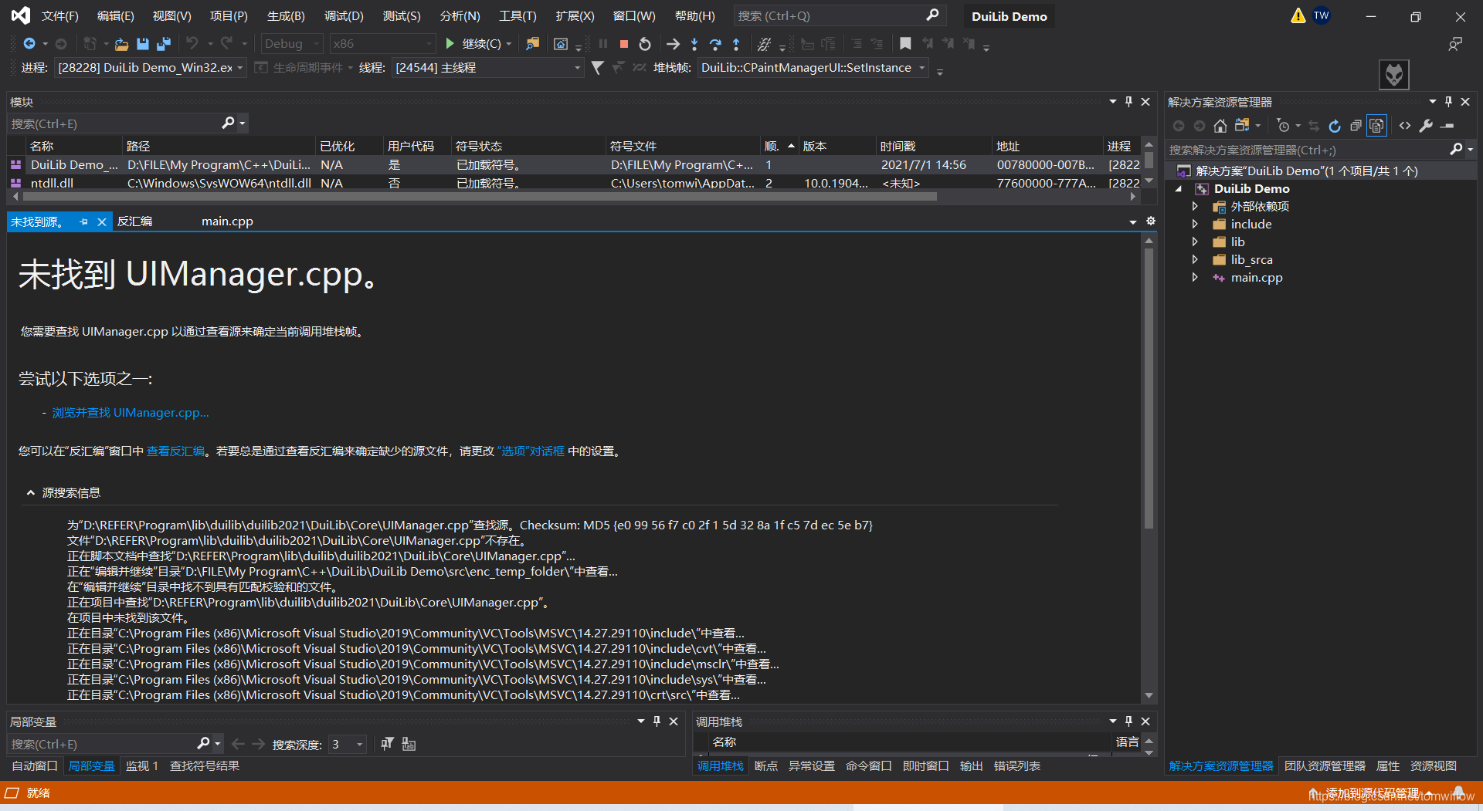Expand the include folder node
Image resolution: width=1483 pixels, height=811 pixels.
click(1195, 224)
